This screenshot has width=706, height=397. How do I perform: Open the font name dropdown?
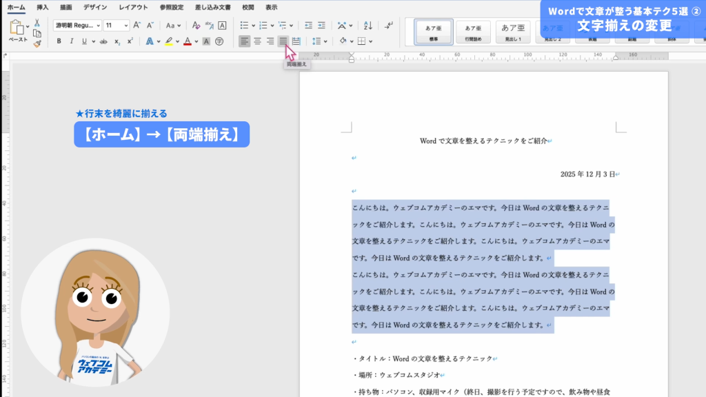pyautogui.click(x=98, y=26)
